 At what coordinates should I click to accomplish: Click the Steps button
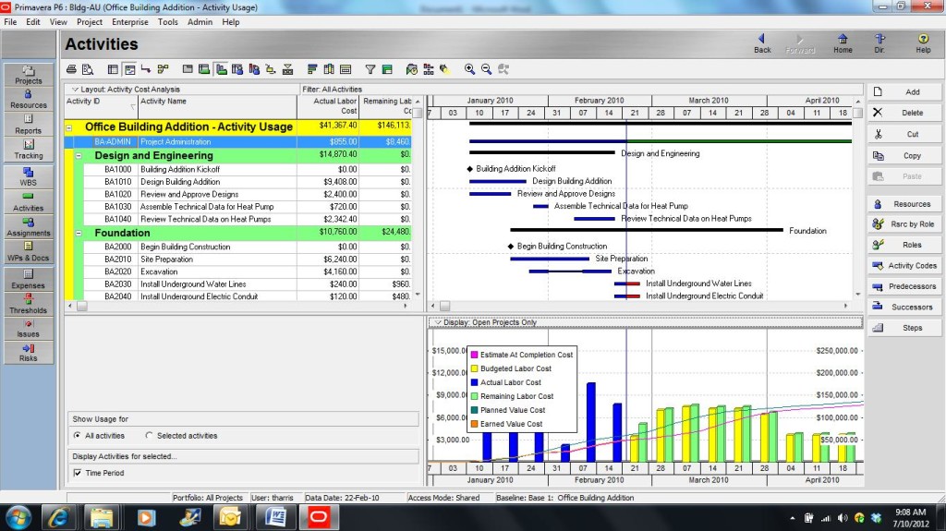point(904,328)
